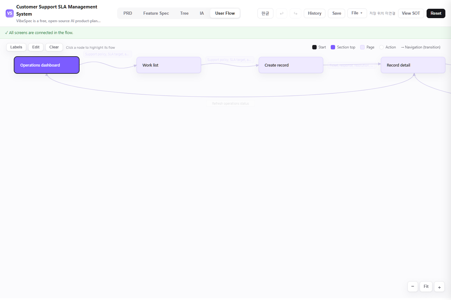Click the redo arrow icon

click(x=295, y=13)
